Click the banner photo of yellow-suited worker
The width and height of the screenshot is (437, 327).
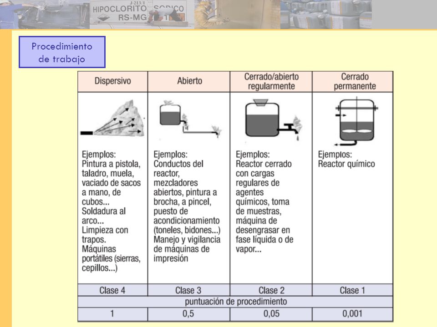237,15
